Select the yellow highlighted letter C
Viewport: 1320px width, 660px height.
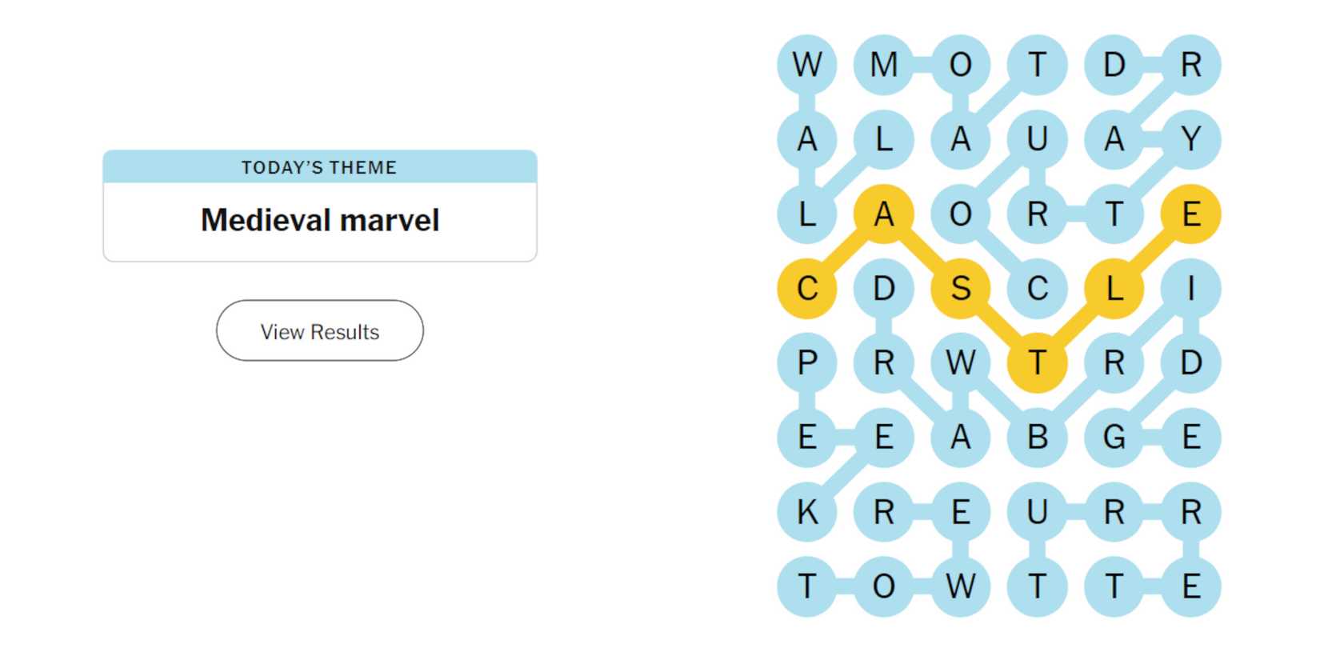(x=806, y=289)
